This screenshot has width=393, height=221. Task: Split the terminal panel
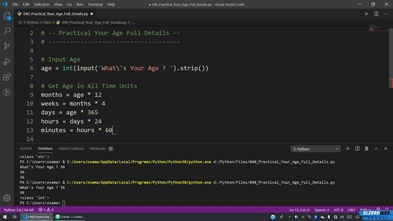(x=357, y=149)
